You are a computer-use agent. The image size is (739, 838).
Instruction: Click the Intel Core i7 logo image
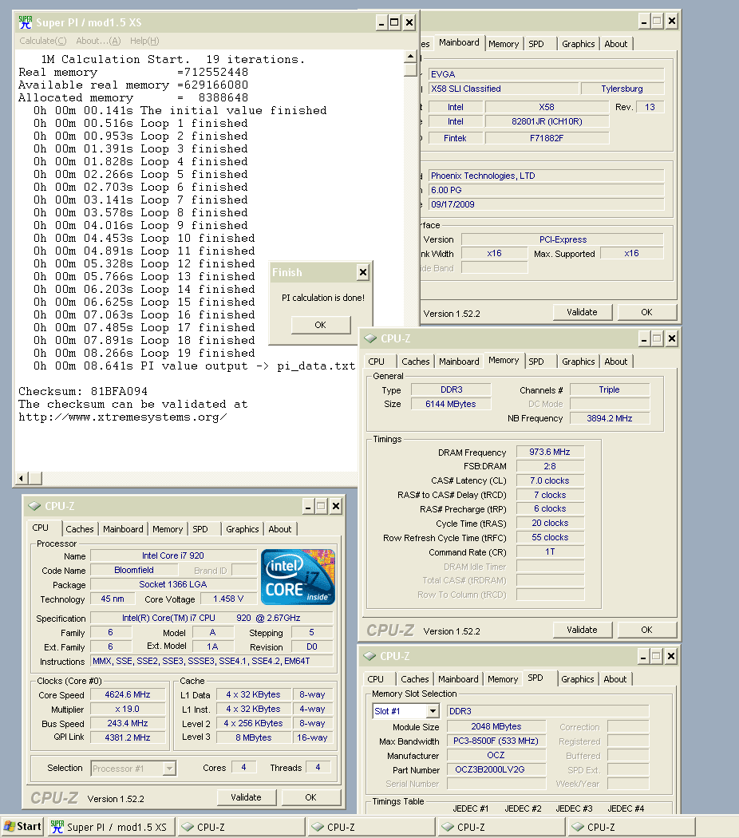(x=298, y=577)
